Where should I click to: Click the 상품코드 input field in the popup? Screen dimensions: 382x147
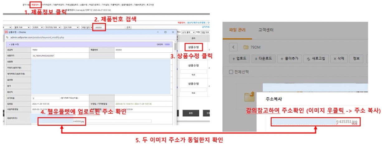pyautogui.click(x=43, y=56)
